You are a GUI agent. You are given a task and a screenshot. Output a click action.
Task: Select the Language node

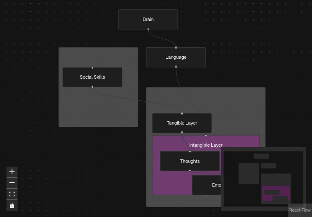pyautogui.click(x=176, y=57)
